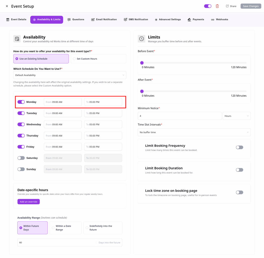Click the Advanced Settings gear icon
The height and width of the screenshot is (258, 264).
156,20
